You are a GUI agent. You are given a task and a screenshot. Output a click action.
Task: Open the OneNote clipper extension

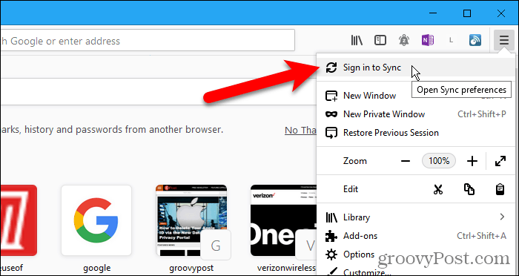[x=428, y=40]
